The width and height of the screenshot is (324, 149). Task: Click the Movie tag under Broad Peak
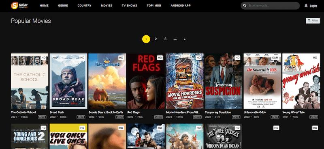click(x=81, y=117)
